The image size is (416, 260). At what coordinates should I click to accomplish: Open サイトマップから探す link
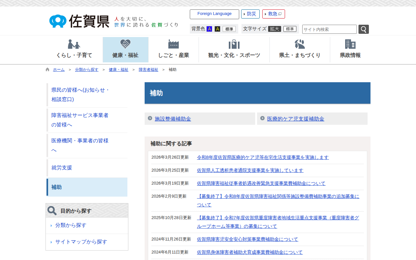81,242
